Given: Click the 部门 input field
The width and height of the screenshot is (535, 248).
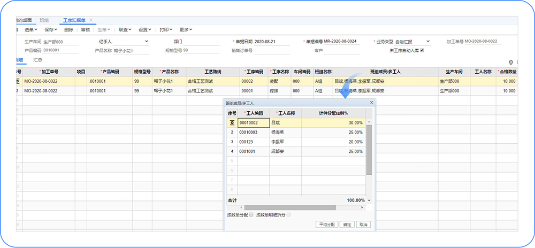Looking at the screenshot, I should [201, 42].
